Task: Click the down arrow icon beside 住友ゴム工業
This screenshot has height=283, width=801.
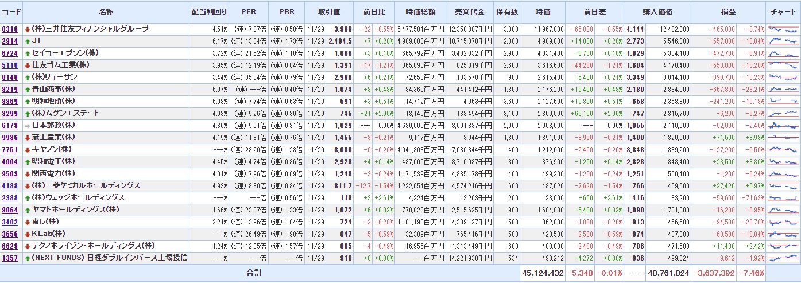Action: [28, 65]
